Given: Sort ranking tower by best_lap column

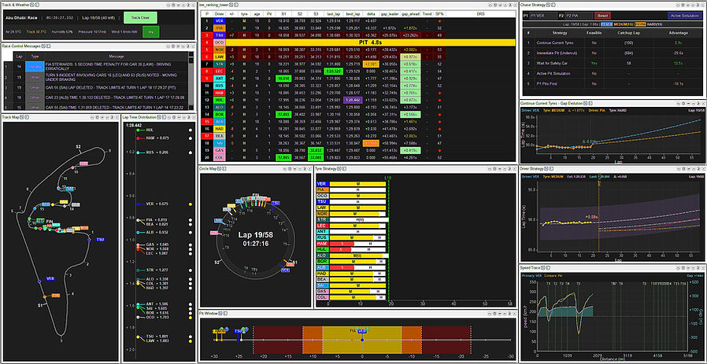Looking at the screenshot, I should (353, 14).
